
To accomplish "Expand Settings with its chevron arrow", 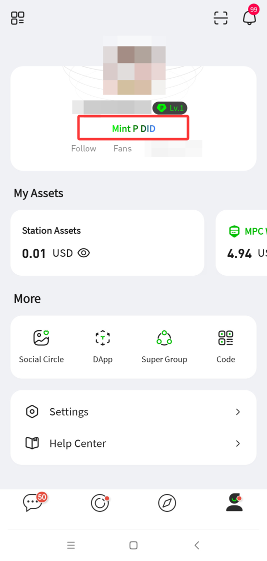I will click(x=237, y=412).
